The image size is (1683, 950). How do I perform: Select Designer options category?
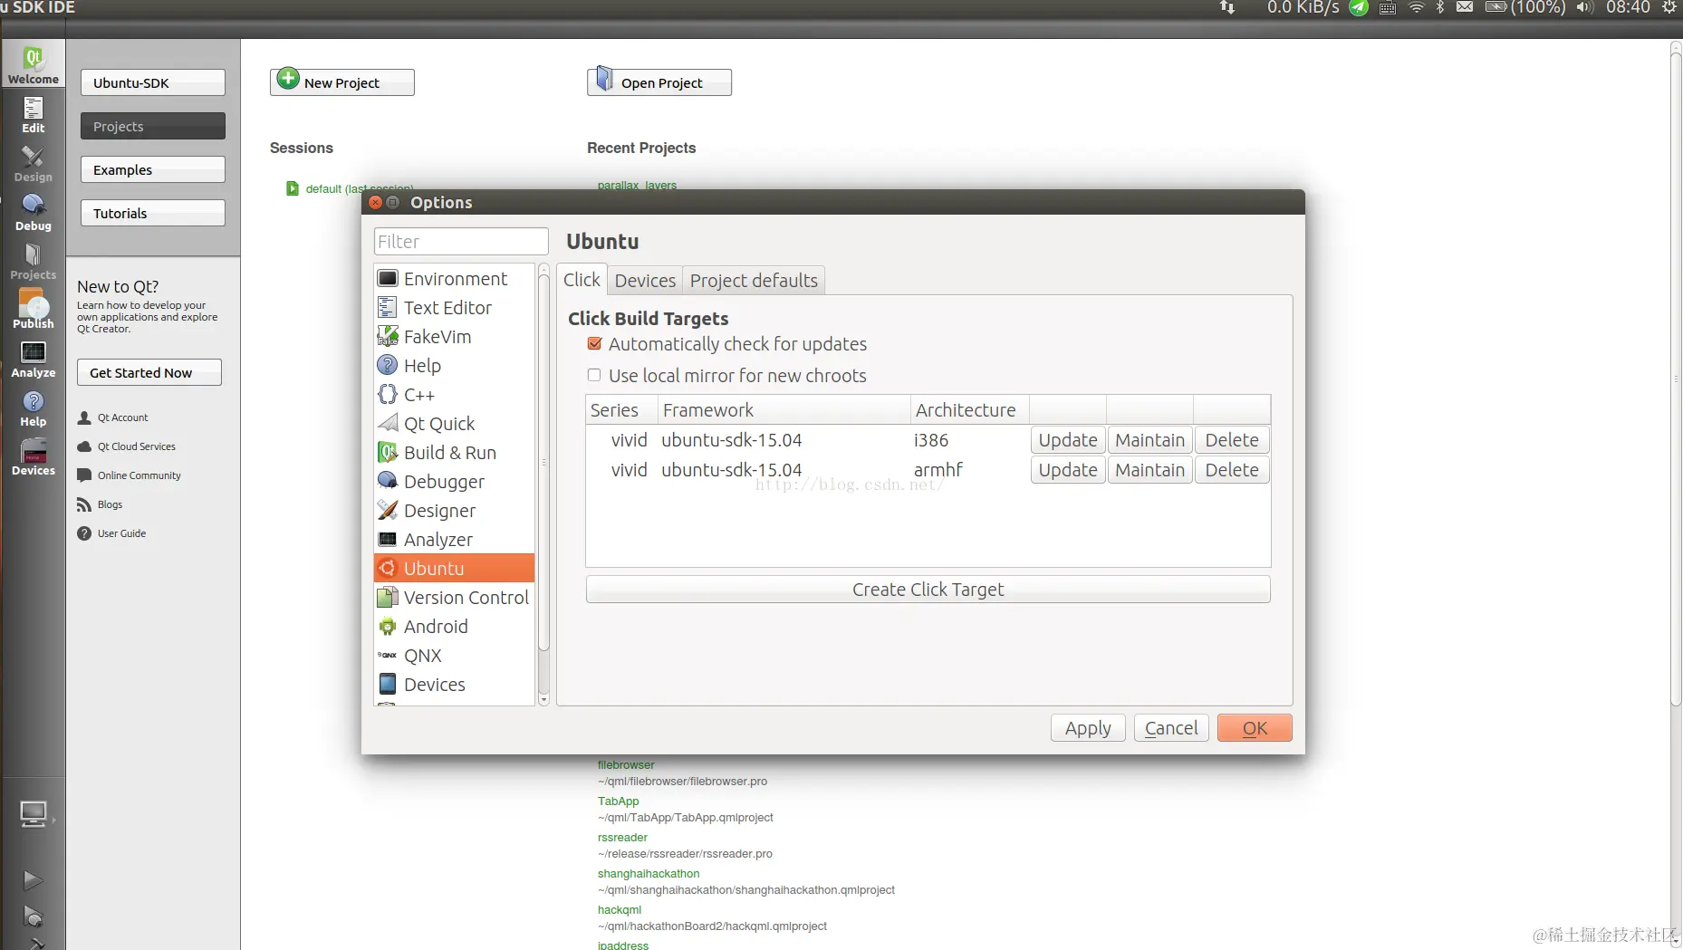[x=454, y=511]
